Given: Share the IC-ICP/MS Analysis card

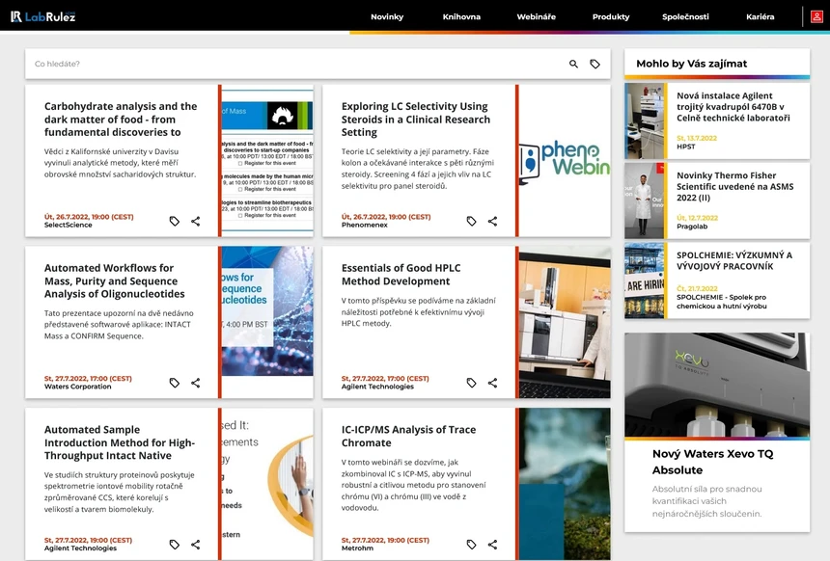Looking at the screenshot, I should pos(492,544).
